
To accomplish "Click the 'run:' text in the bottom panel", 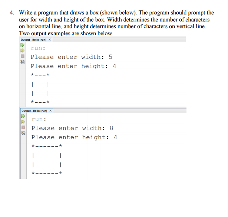I will click(x=39, y=119).
